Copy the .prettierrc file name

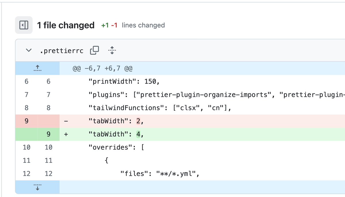click(x=95, y=50)
